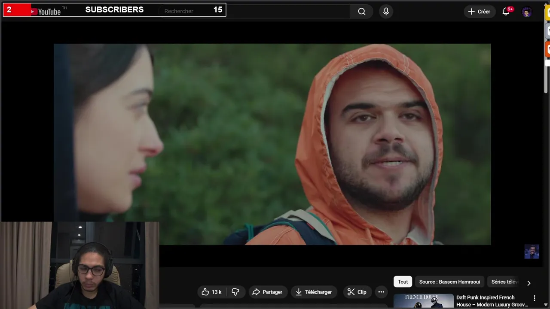Open the three-dot more actions menu
Screen dimensions: 550x309
point(381,292)
